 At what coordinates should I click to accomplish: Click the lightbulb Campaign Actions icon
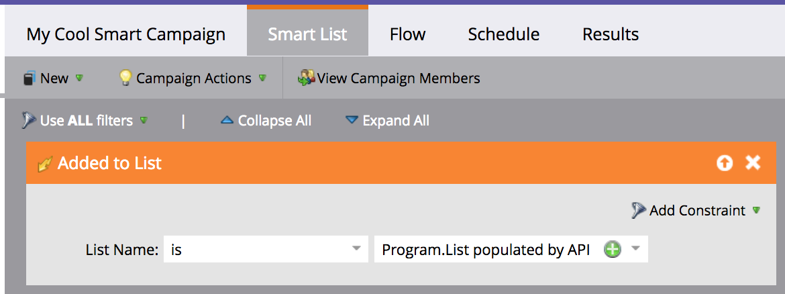point(125,78)
